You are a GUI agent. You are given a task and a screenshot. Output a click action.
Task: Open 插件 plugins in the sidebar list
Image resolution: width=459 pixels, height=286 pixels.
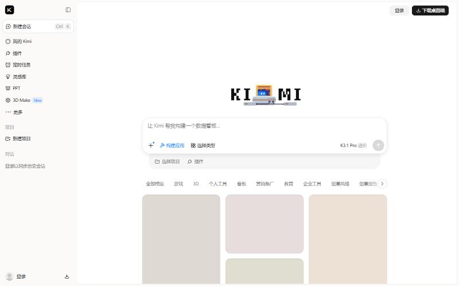(38, 53)
